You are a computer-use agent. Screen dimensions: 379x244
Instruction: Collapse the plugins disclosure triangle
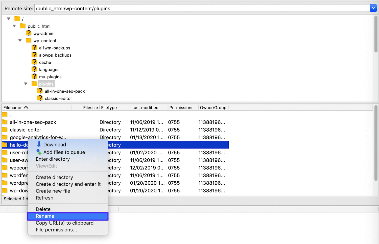(x=26, y=84)
